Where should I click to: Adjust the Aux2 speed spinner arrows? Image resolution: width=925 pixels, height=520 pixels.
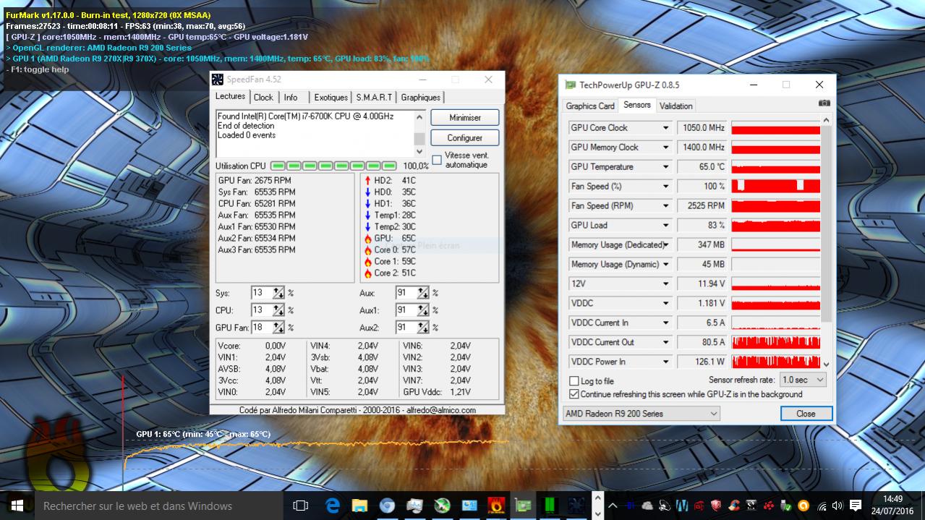tap(423, 328)
